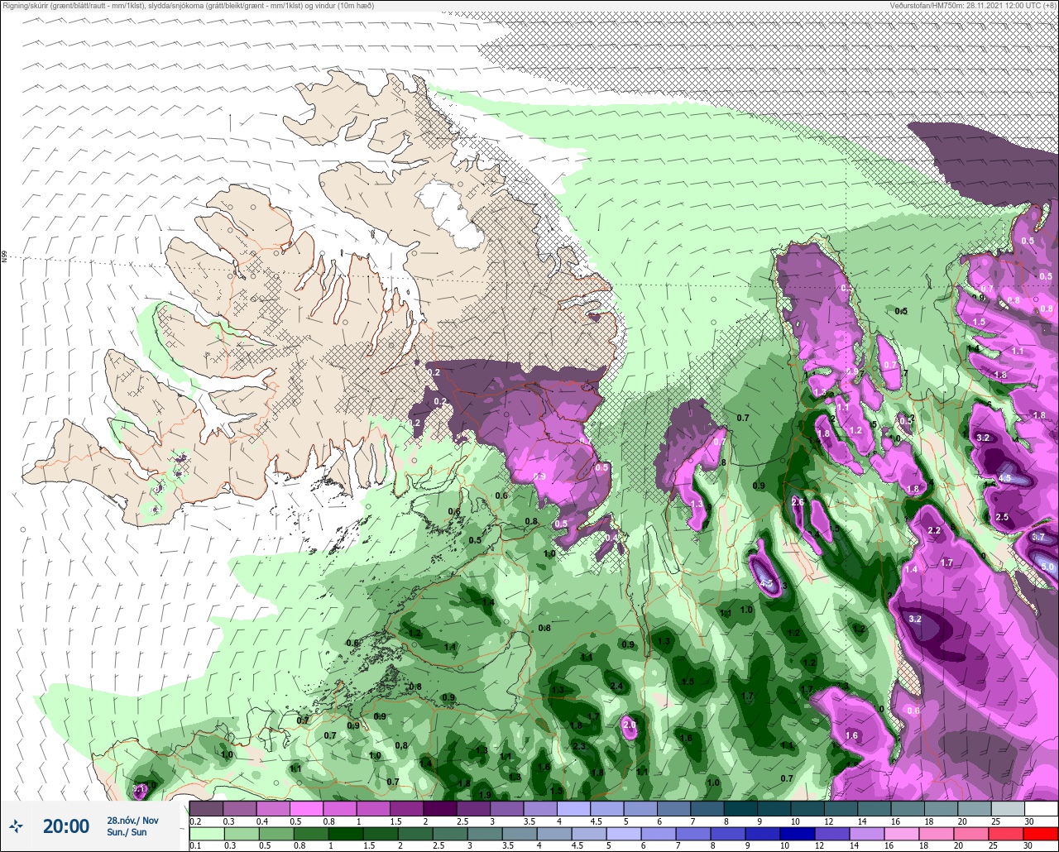This screenshot has width=1059, height=852.
Task: Click the 'Sun./ Sun' weekday label
Action: point(127,832)
